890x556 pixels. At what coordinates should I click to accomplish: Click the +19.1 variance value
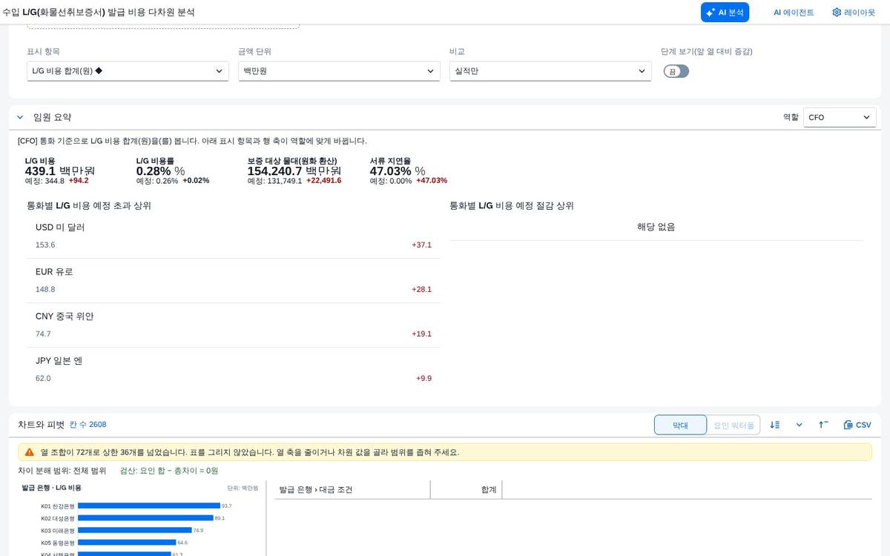421,334
